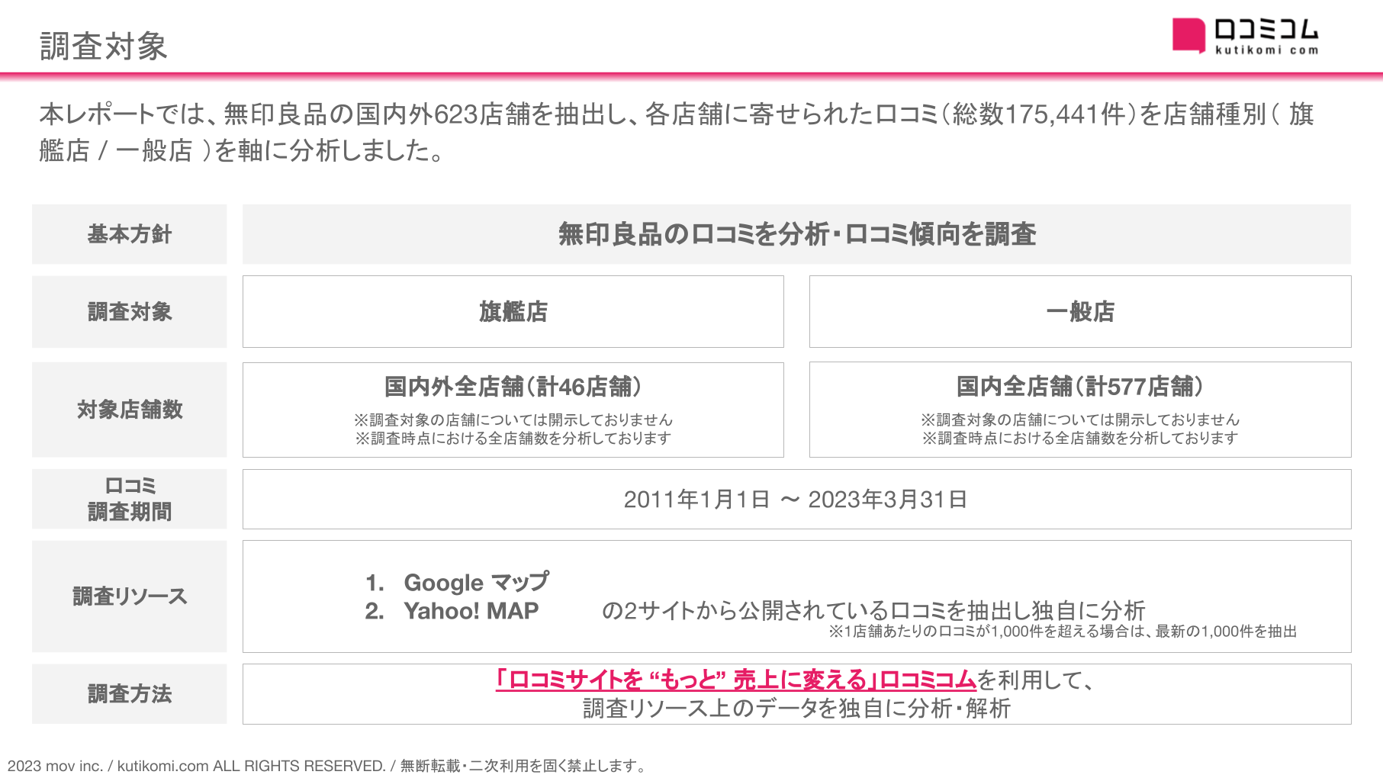1383x778 pixels.
Task: Select the 調査対象 row label in the table
Action: click(x=130, y=312)
